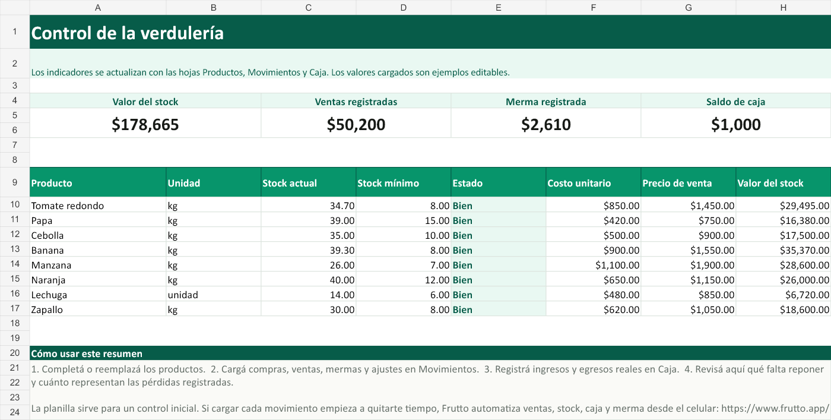
Task: Select Tomate redondo stock value $29,495.00
Action: (784, 205)
